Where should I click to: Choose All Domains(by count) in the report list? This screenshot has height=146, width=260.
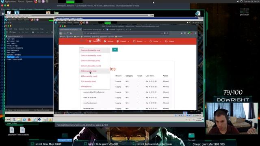click(x=95, y=76)
